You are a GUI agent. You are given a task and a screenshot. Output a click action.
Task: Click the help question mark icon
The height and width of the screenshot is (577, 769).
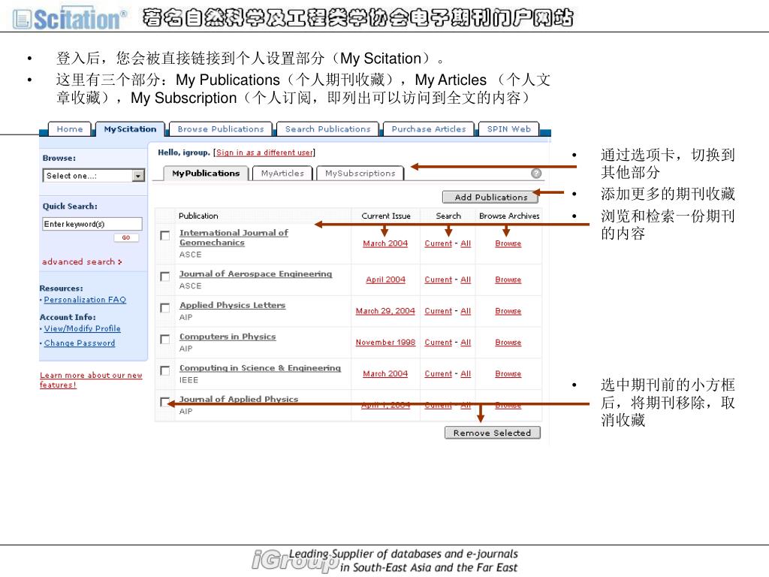pos(536,174)
